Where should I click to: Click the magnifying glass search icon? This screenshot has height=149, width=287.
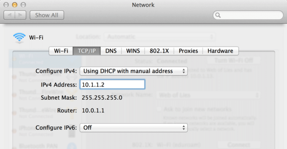pos(218,15)
